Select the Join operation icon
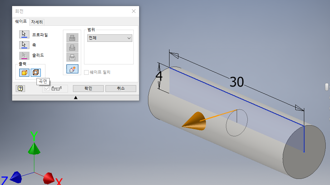Viewport: 330px width, 185px height. (x=72, y=38)
